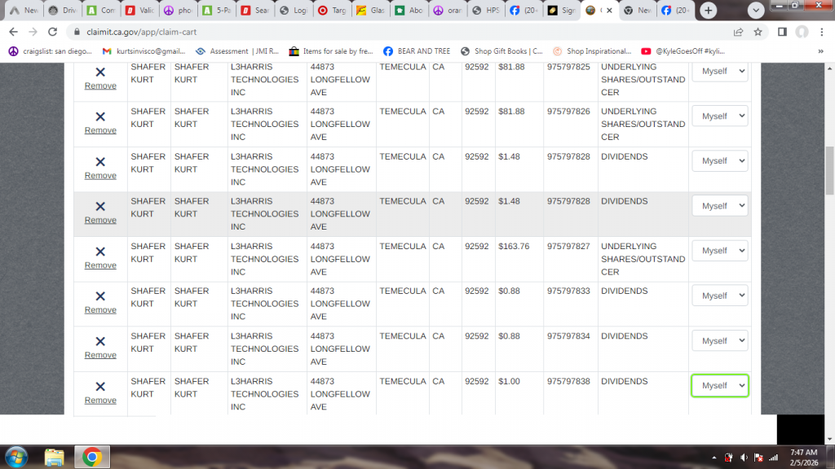This screenshot has width=835, height=469.
Task: Click the X icon for the $163.76 claim
Action: point(100,252)
